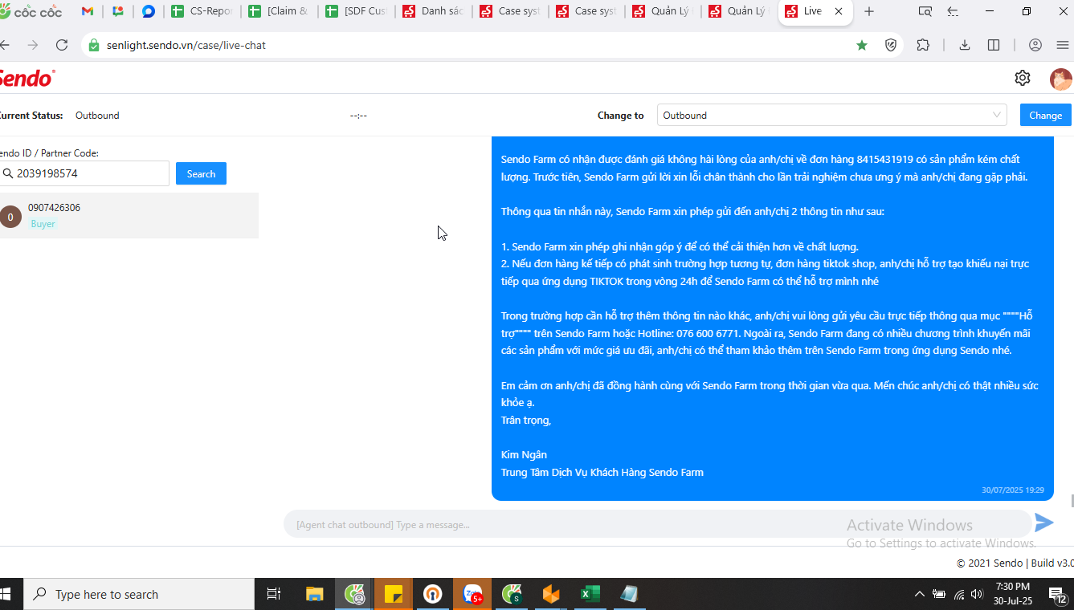This screenshot has width=1074, height=610.
Task: Switch to the Danh sác tab
Action: [x=433, y=11]
